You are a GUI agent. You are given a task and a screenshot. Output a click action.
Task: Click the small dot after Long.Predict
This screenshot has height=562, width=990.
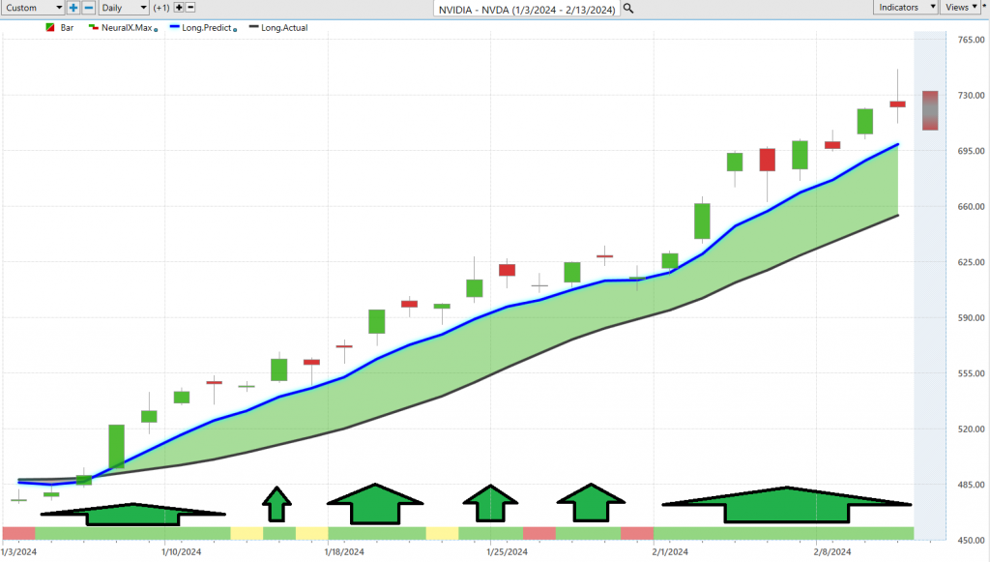(235, 30)
